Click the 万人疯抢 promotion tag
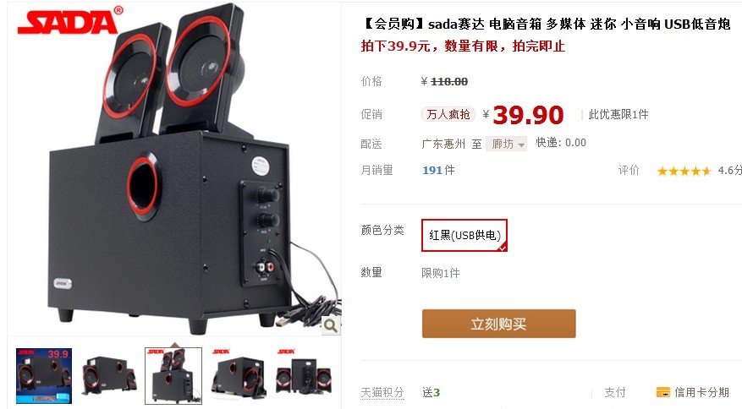 pyautogui.click(x=448, y=114)
